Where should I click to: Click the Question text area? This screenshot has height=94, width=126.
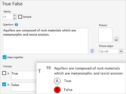tap(46, 41)
